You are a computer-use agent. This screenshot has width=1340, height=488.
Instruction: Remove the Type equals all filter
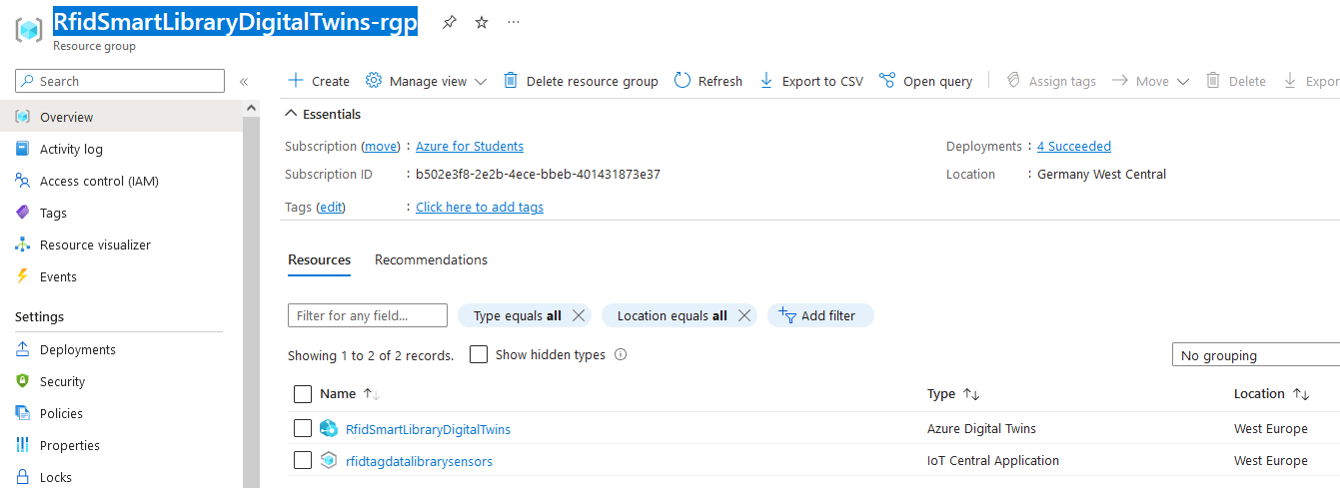click(579, 315)
